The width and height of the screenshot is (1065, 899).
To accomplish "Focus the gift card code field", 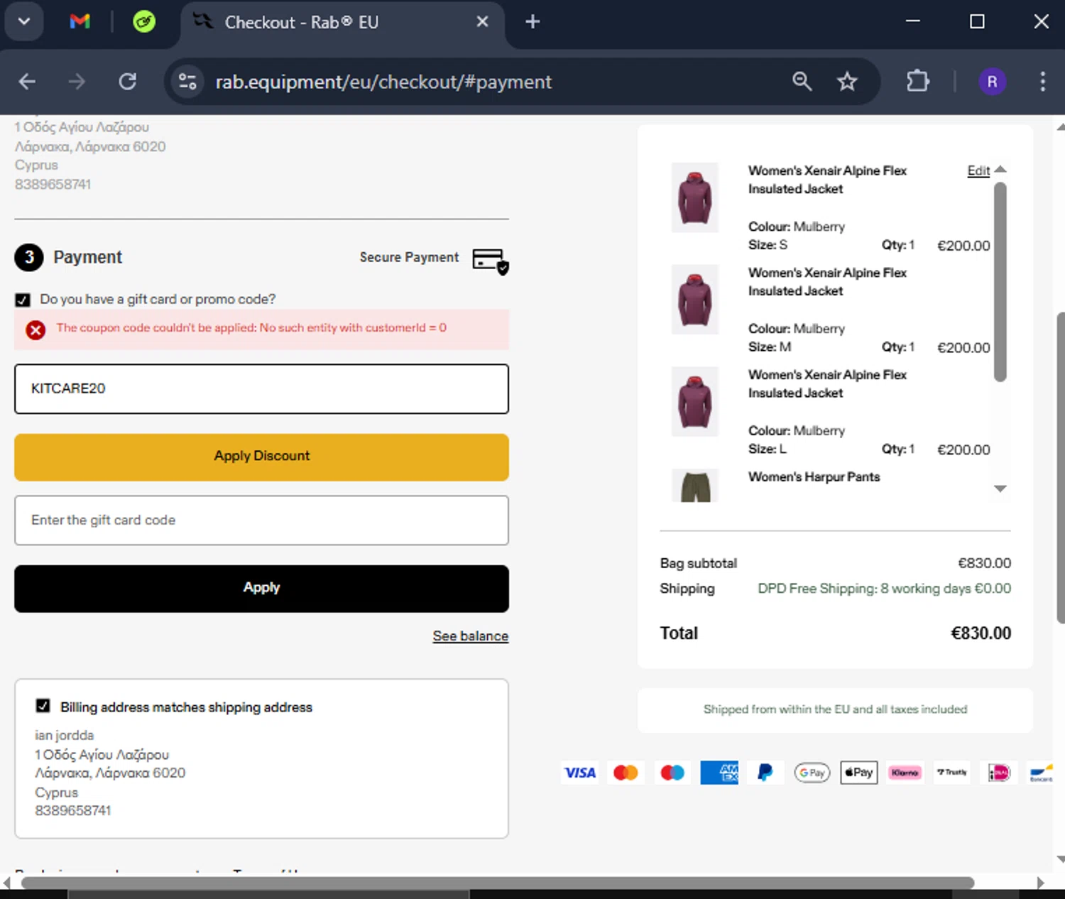I will [261, 521].
